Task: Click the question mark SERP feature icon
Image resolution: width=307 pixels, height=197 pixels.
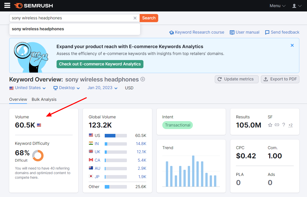Action: pyautogui.click(x=284, y=125)
